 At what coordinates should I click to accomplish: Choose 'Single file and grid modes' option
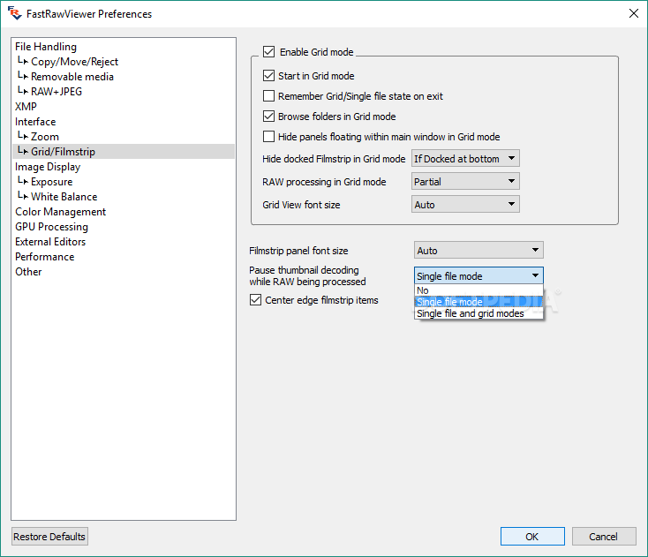tap(478, 313)
